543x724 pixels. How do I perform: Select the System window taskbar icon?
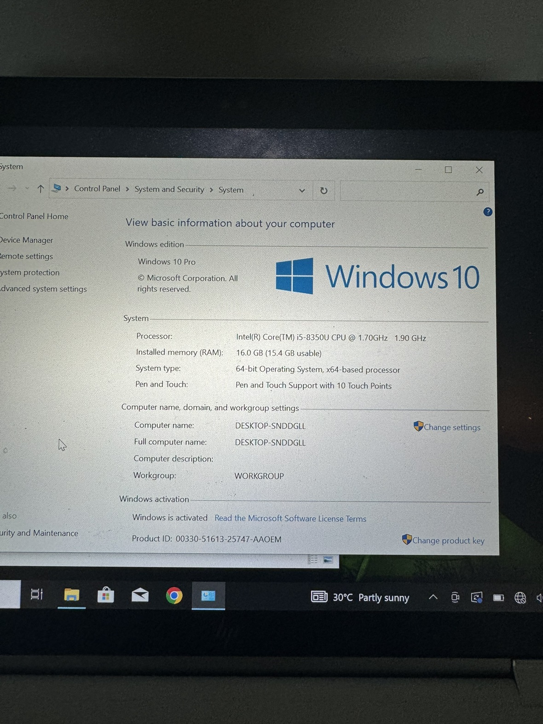(208, 596)
